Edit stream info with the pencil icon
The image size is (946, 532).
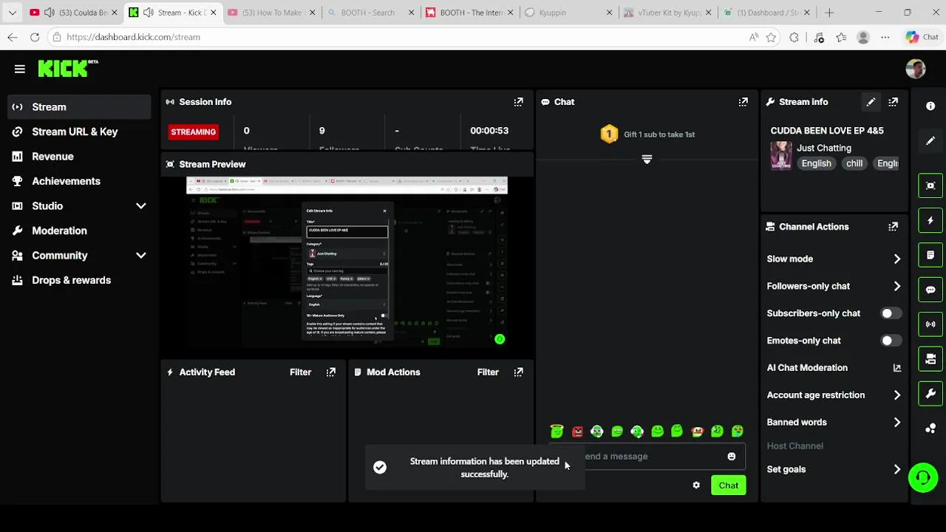tap(871, 102)
